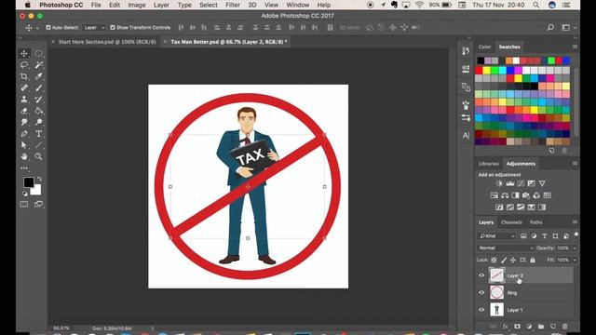The height and width of the screenshot is (335, 596).
Task: Hide Layer 1 visibility eye
Action: [481, 310]
